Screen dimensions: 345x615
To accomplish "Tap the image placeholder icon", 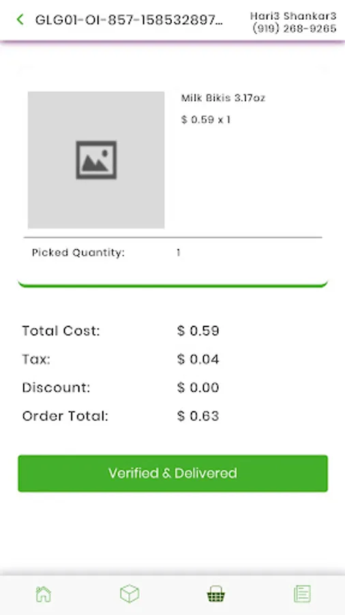I will point(96,160).
